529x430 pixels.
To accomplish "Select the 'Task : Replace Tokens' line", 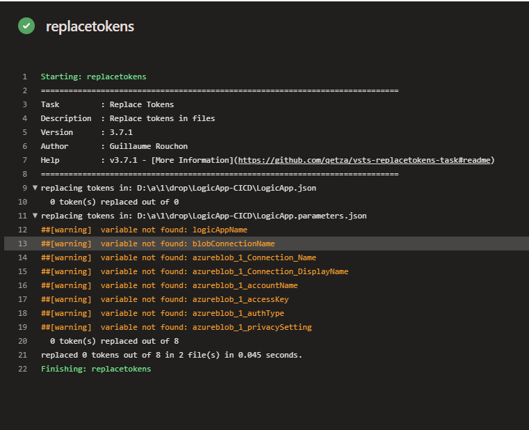I will pos(107,104).
